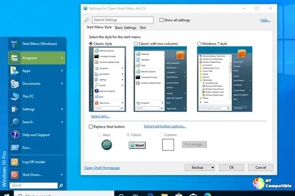Click the Documents icon in the start menu
Viewport: 295px width, 196px height.
click(14, 83)
